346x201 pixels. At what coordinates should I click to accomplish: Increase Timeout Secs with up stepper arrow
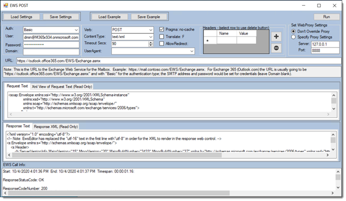(150, 42)
